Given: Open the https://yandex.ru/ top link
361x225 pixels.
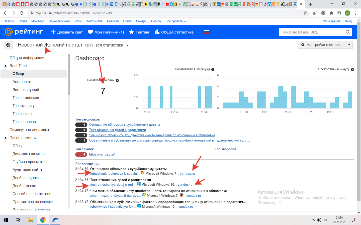Looking at the screenshot, I should click(102, 154).
